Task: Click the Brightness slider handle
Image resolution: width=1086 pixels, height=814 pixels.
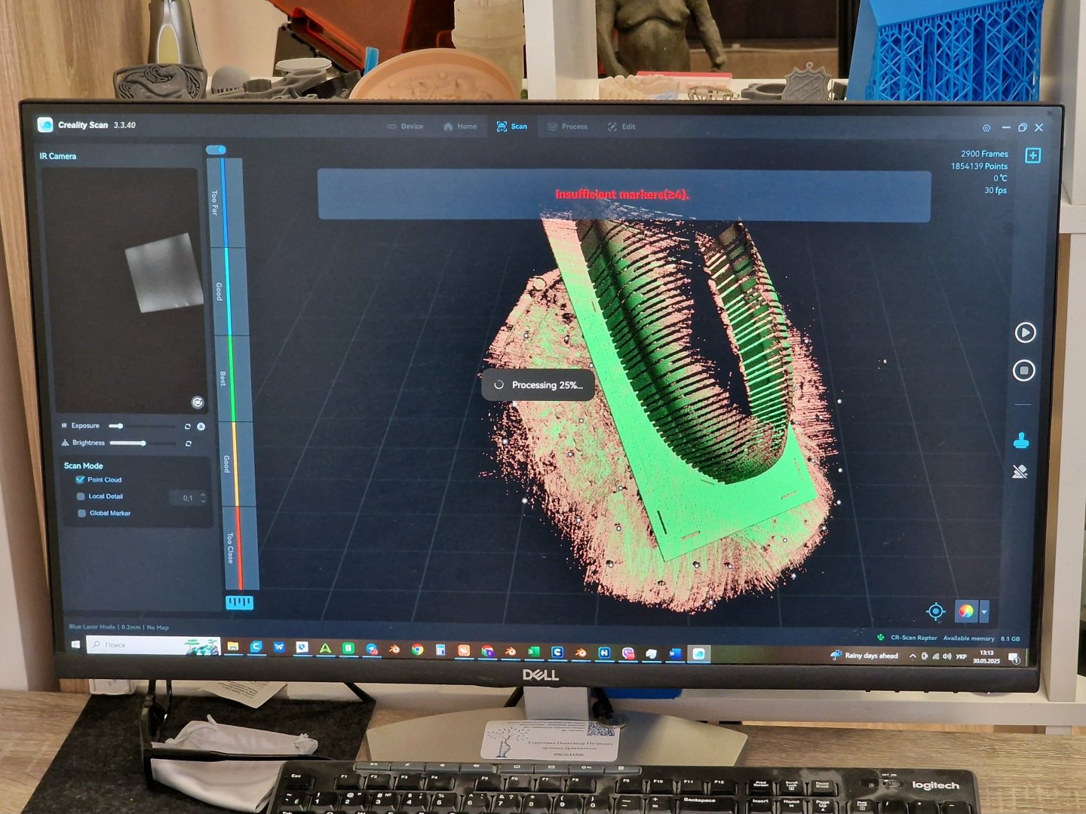Action: (x=143, y=443)
